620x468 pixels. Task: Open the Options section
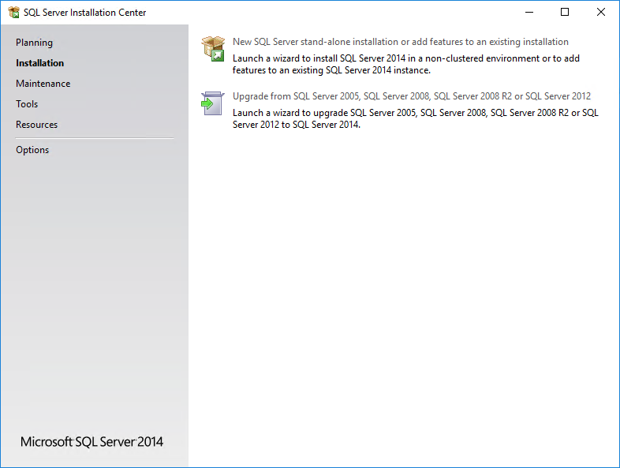[32, 150]
